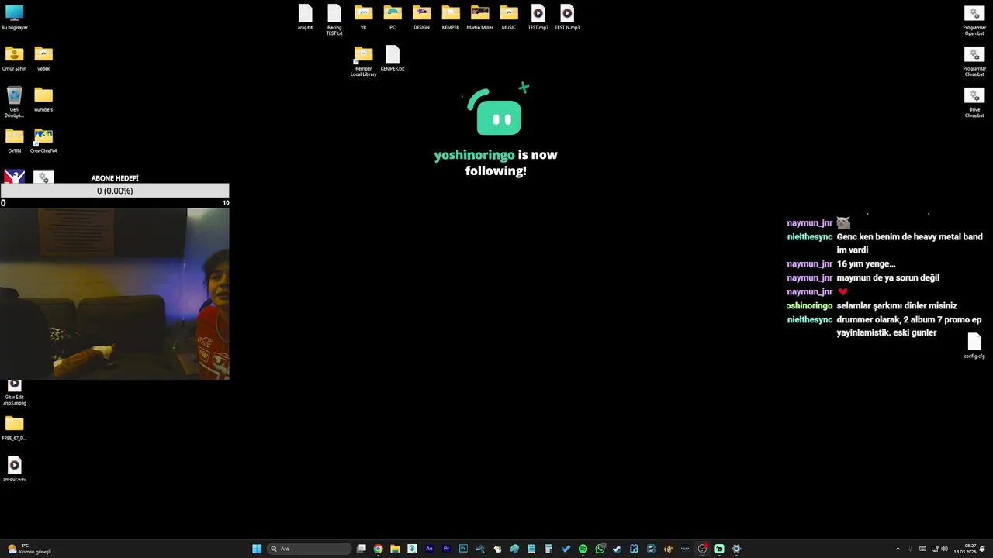Open the MUSIC folder
Viewport: 993px width, 558px height.
pos(509,17)
